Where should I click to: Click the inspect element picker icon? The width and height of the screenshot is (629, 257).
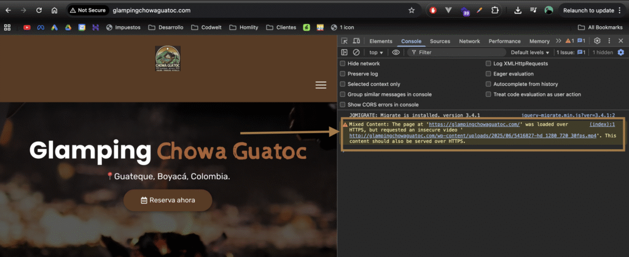(x=345, y=41)
